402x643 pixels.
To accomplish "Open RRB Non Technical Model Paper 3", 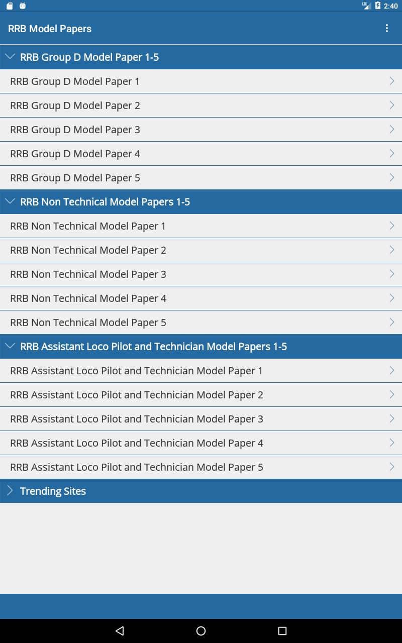I will [201, 274].
